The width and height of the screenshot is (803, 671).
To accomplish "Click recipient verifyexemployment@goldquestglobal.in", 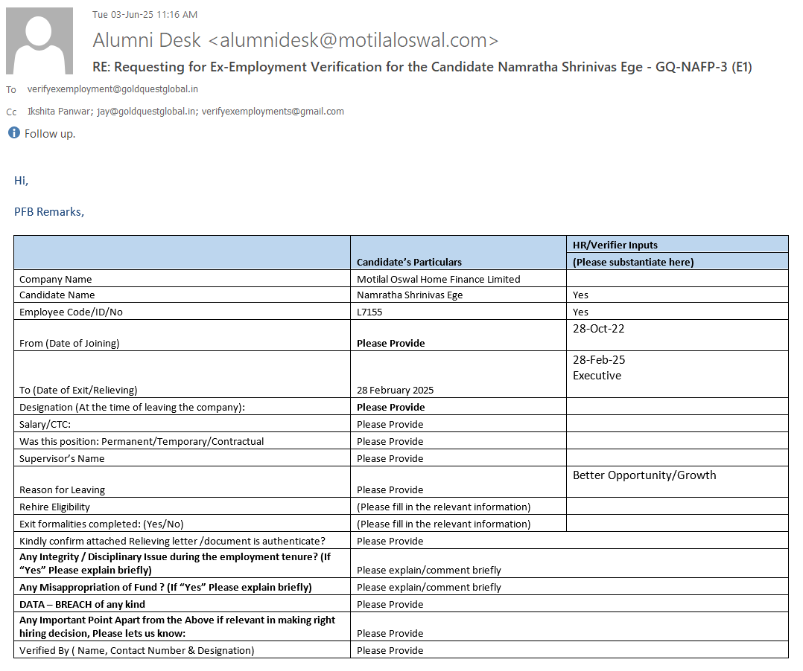I will tap(112, 89).
